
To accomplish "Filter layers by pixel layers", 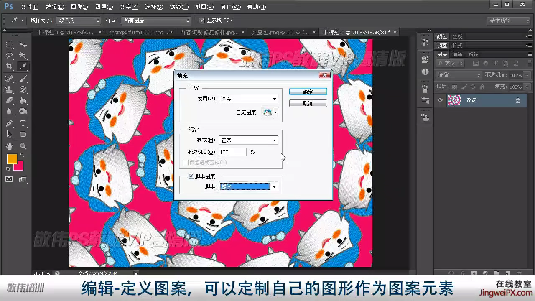I will pos(476,64).
